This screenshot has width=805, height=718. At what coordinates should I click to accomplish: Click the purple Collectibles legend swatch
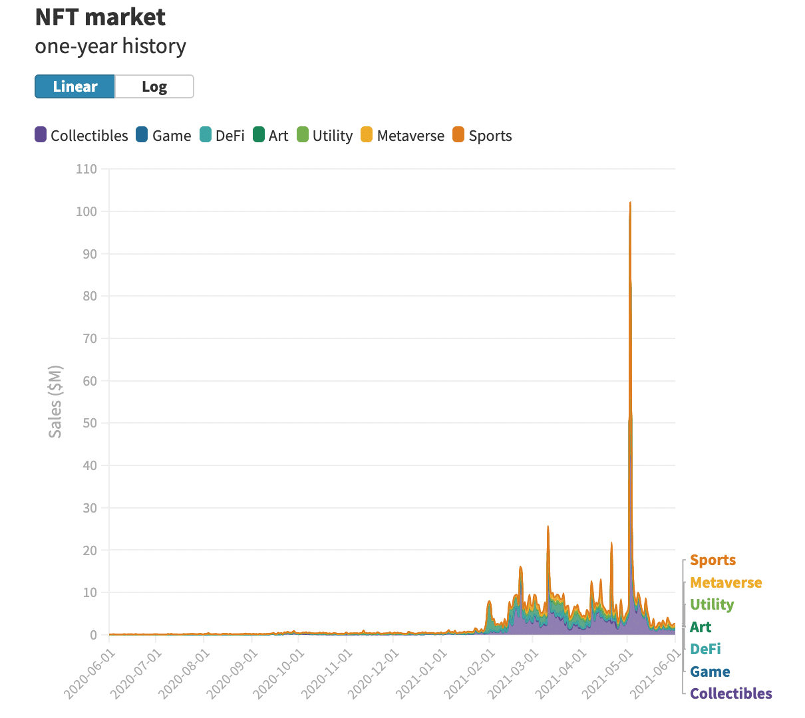pyautogui.click(x=41, y=135)
